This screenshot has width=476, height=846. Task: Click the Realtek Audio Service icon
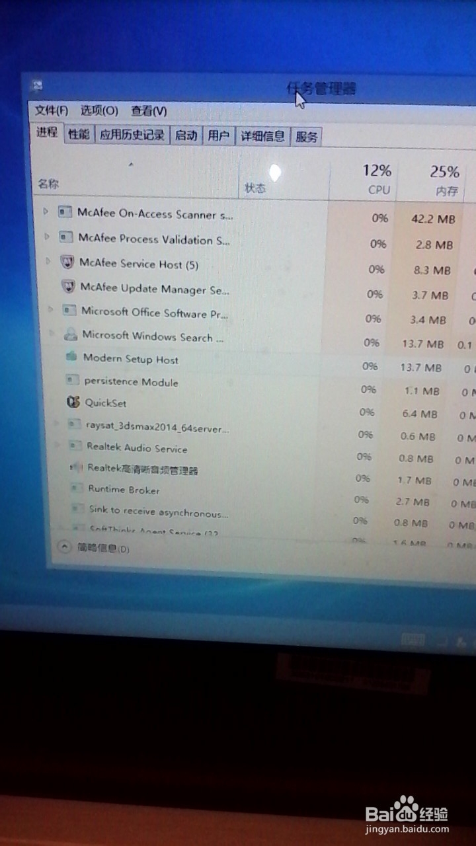76,446
